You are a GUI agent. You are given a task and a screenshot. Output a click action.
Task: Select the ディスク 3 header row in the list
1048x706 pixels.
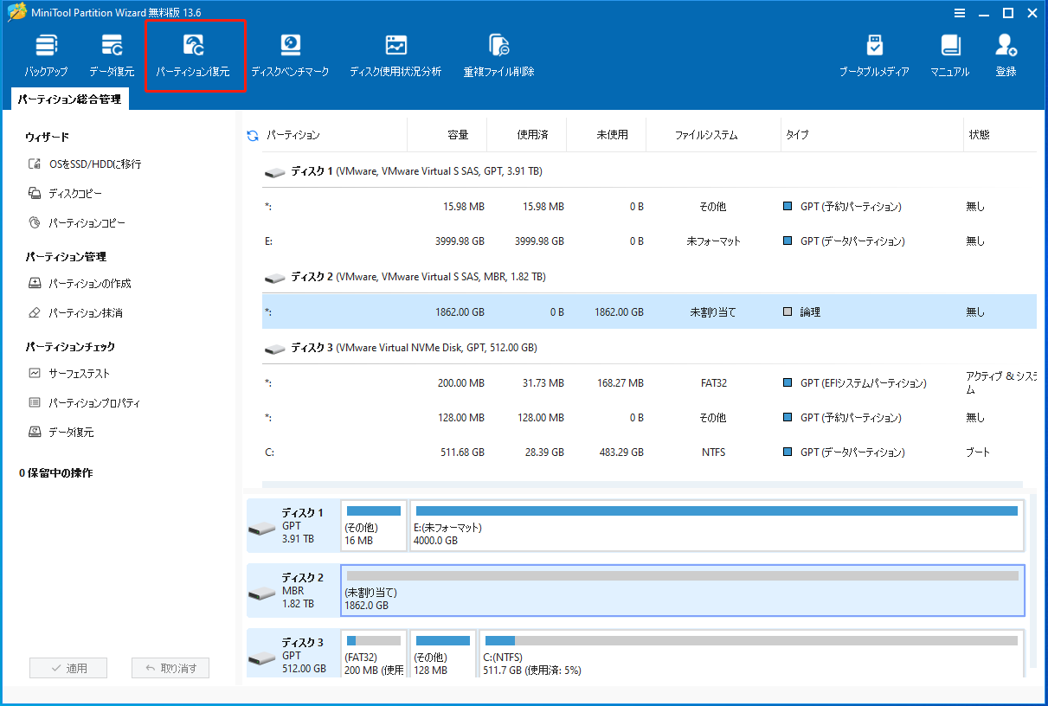pos(649,348)
